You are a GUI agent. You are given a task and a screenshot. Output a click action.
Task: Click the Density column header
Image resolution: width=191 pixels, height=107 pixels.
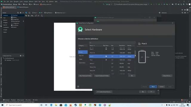click(x=129, y=45)
